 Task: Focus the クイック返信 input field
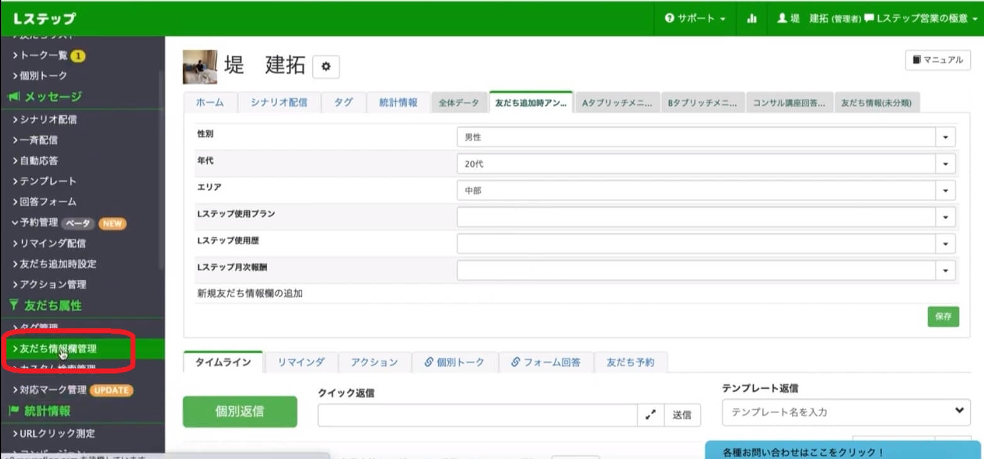pyautogui.click(x=478, y=415)
